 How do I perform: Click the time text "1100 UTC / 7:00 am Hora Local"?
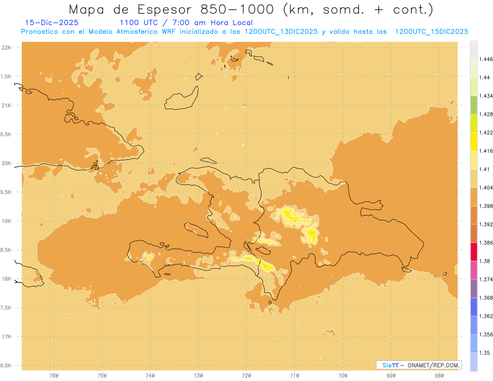click(x=186, y=23)
